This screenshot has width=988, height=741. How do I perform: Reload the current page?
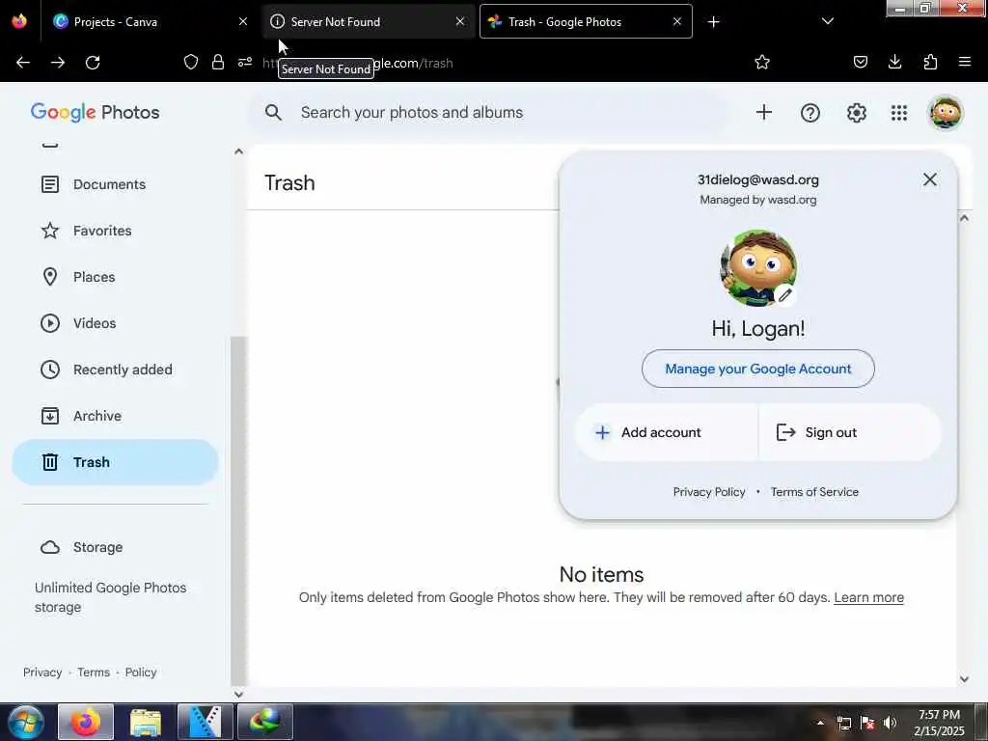(93, 63)
